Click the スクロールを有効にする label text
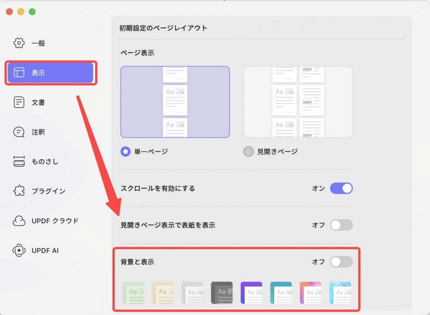 (158, 188)
